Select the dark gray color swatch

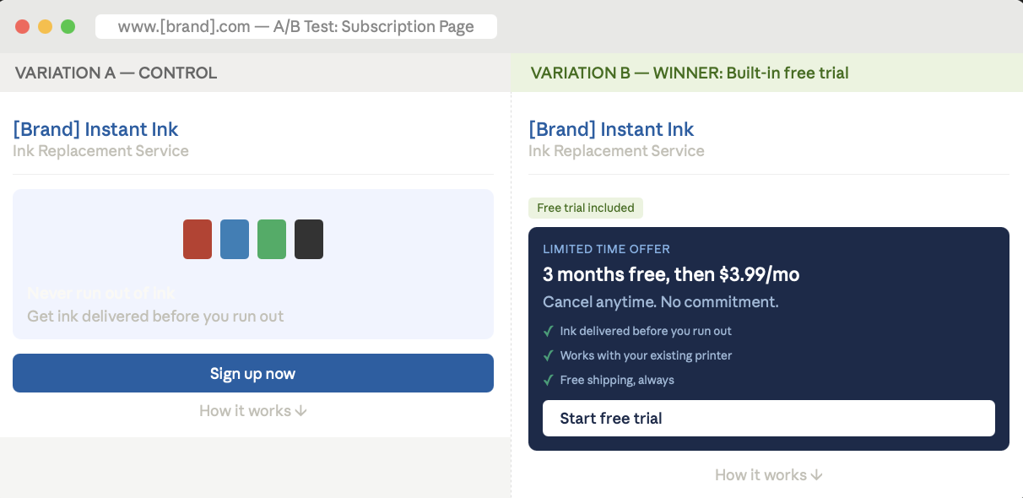(309, 239)
